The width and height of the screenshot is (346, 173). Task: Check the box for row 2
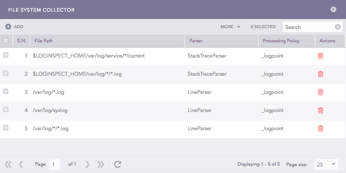click(6, 73)
